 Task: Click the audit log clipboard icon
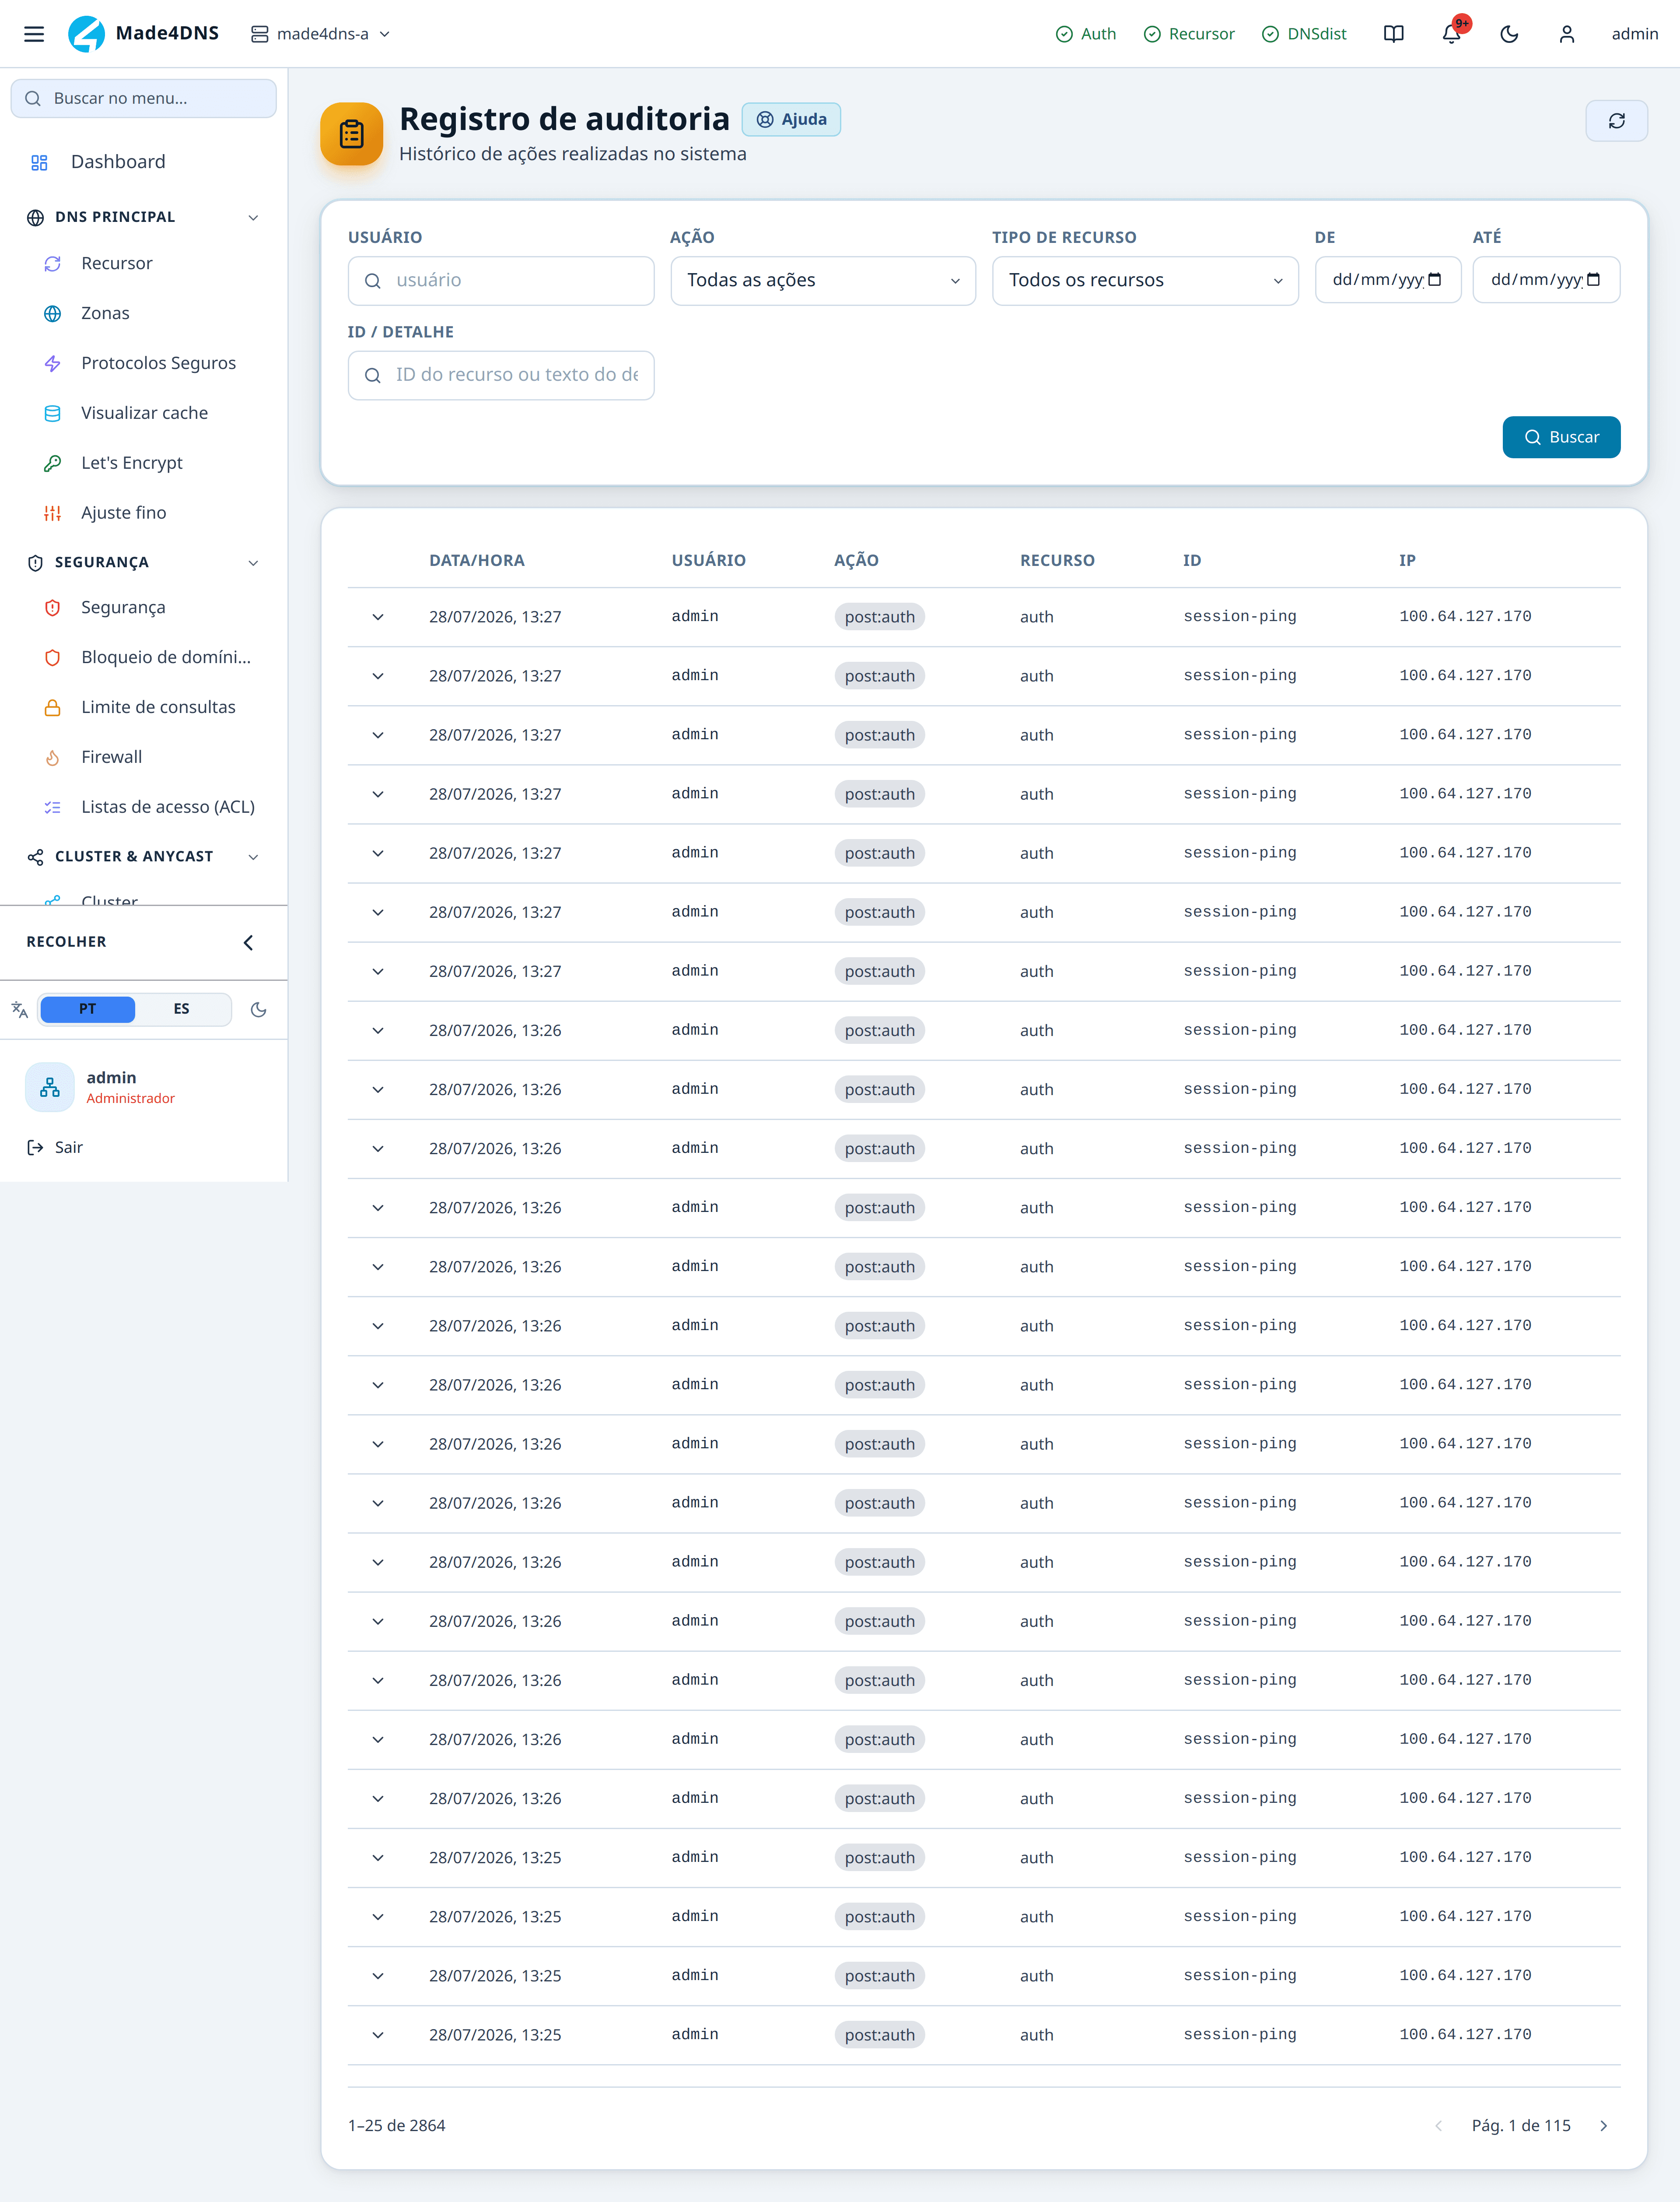tap(352, 134)
